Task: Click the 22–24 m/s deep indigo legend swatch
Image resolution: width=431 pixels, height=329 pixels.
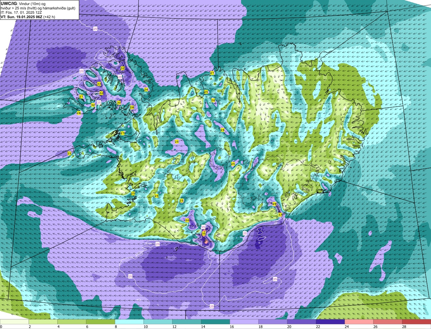Action: (x=330, y=322)
